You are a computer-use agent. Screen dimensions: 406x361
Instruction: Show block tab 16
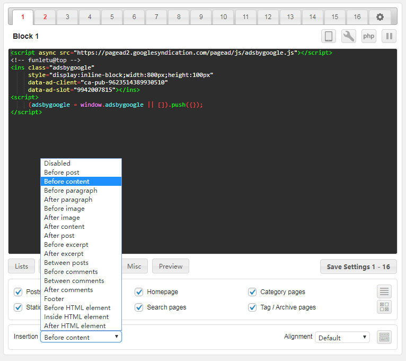coord(357,17)
